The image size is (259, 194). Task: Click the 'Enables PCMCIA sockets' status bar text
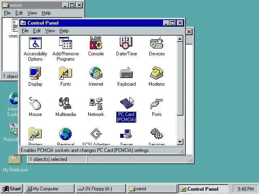tap(85, 150)
